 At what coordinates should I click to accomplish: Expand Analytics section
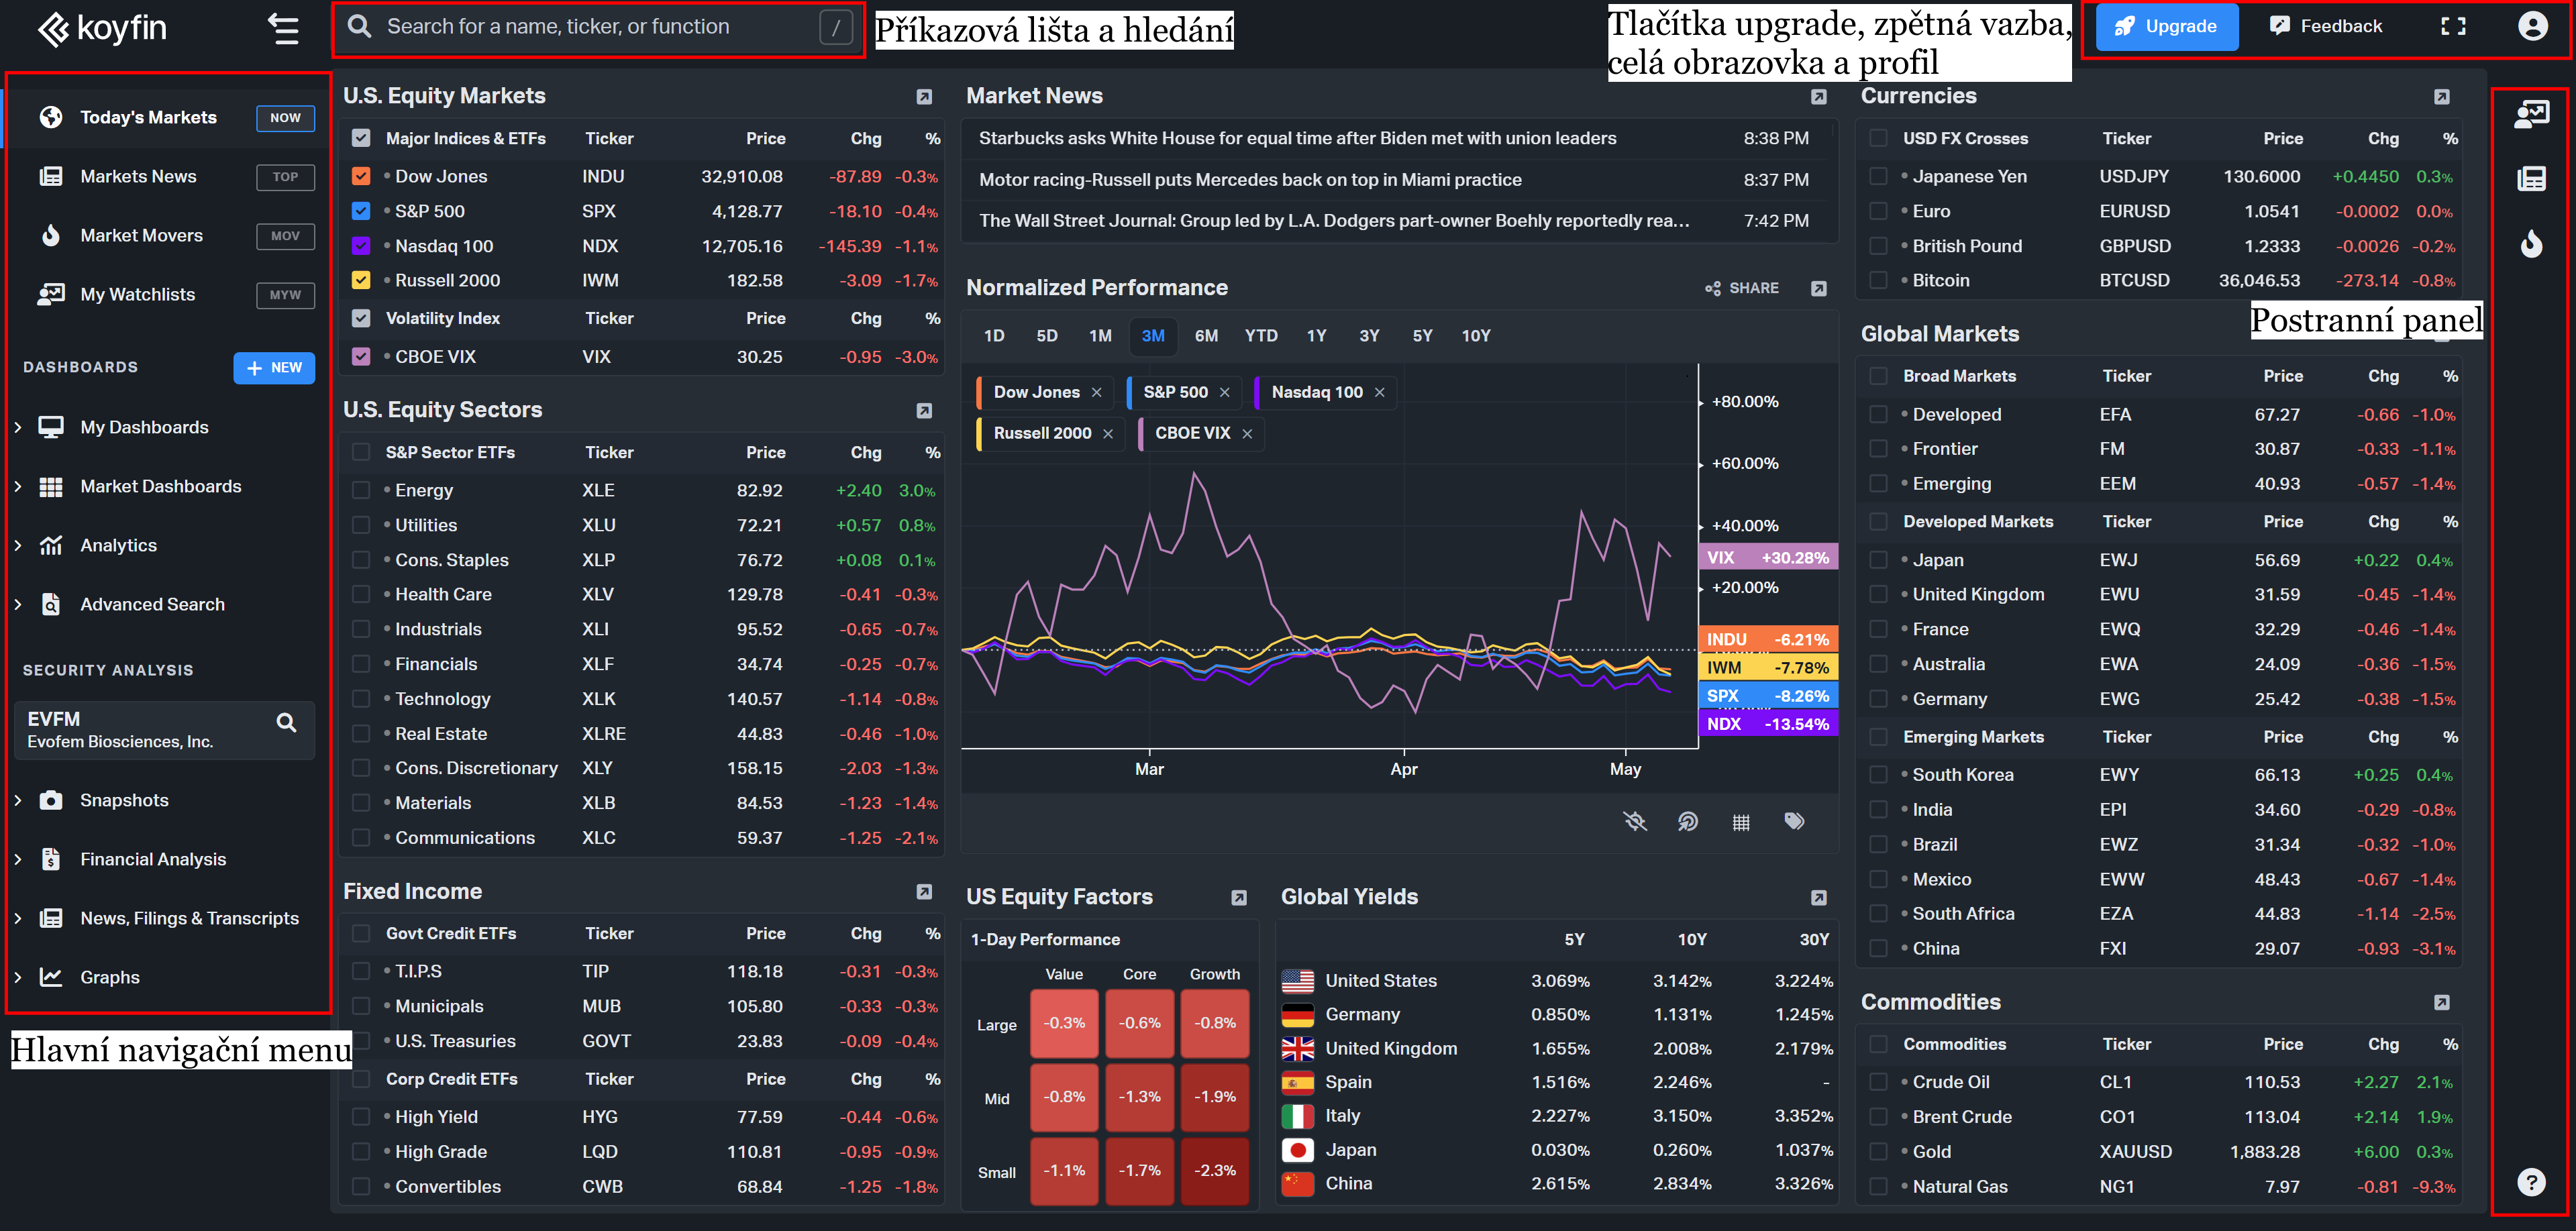[x=18, y=546]
